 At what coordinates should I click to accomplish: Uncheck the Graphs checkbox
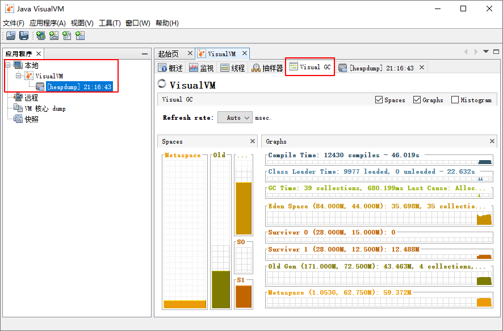click(417, 100)
